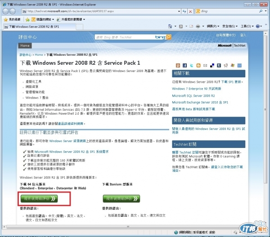
Task: Expand the 建議的網站 favorites bar dropdown
Action: (53, 19)
